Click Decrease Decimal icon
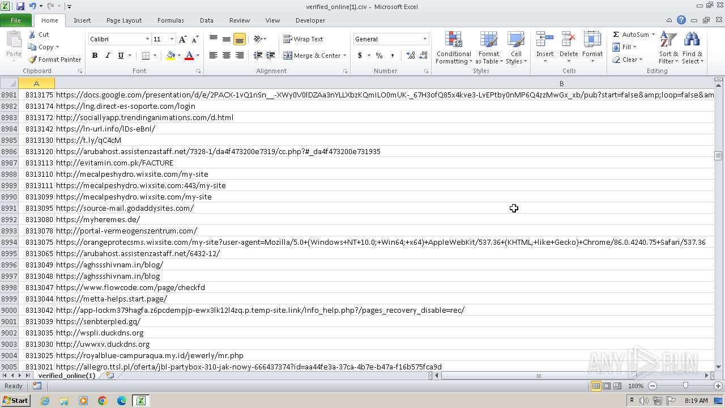This screenshot has width=725, height=408. tap(424, 56)
